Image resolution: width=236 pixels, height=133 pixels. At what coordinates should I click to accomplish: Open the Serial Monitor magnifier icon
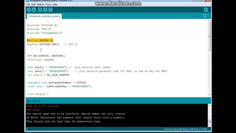[x=206, y=10]
